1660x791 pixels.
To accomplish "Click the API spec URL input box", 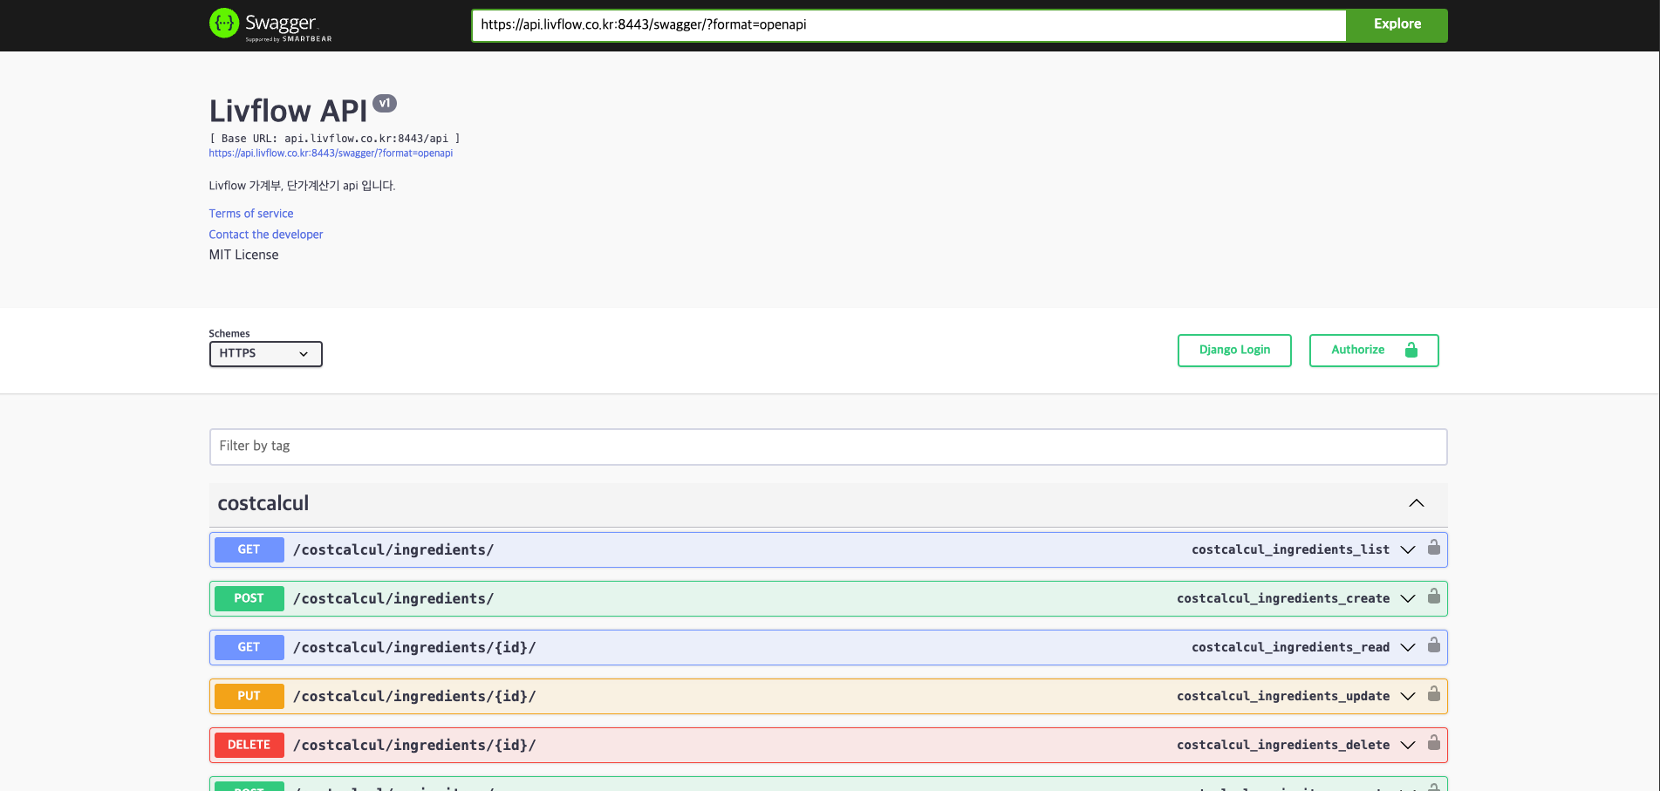I will (909, 25).
